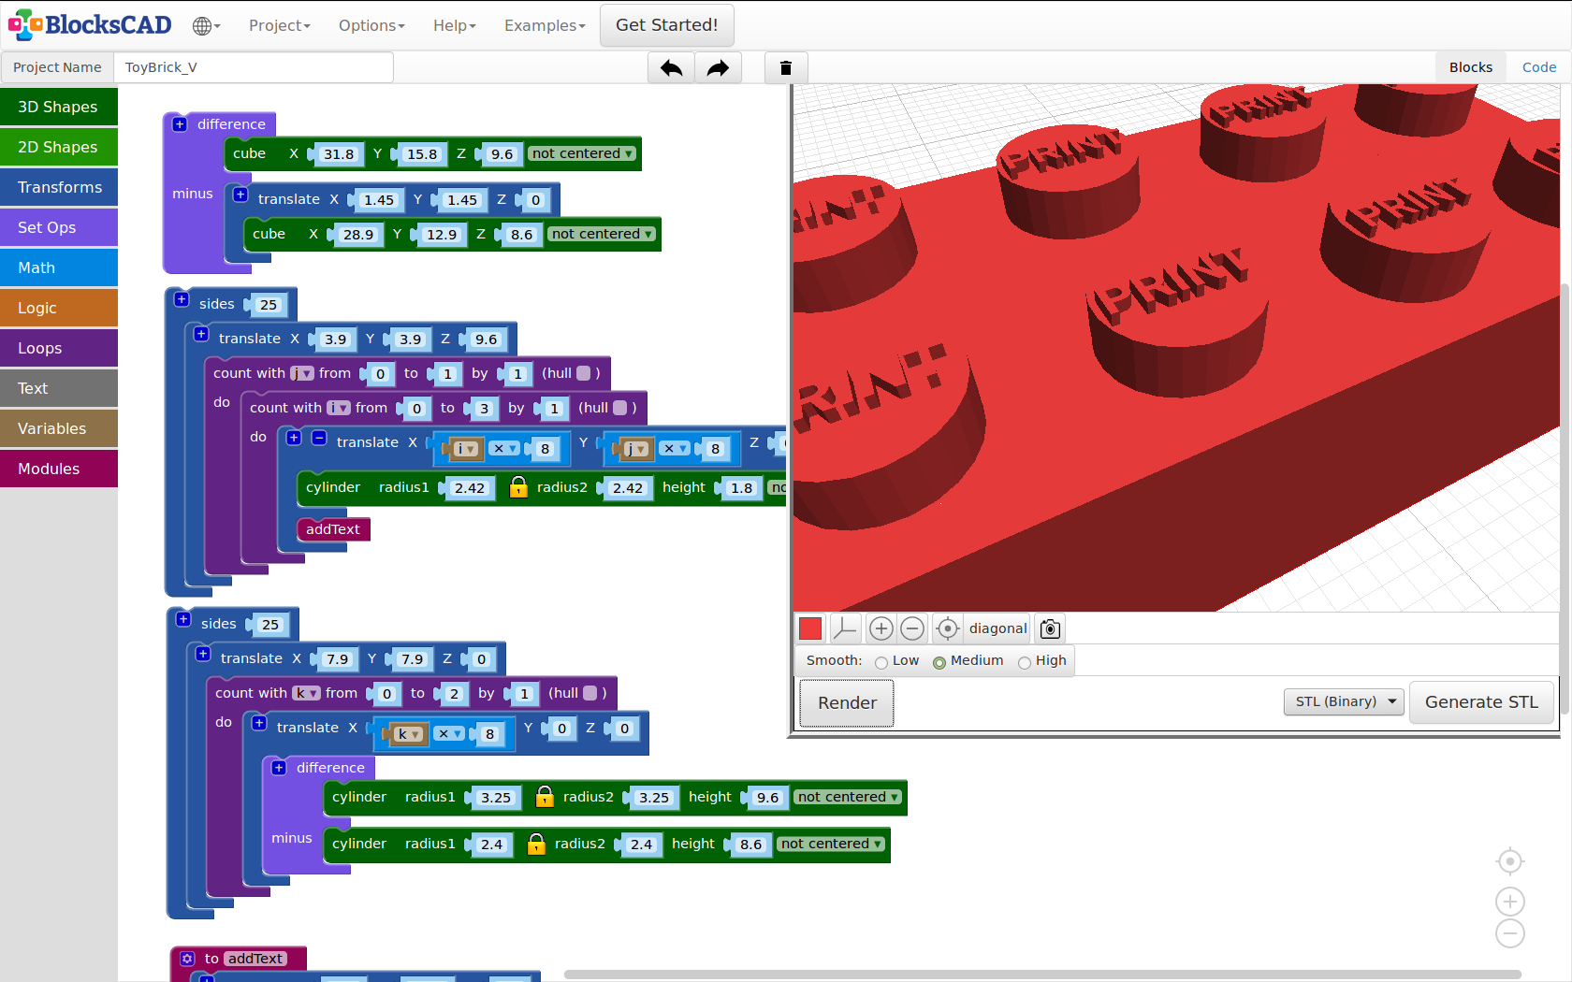Click the cube X value 31.8 field
Screen dimensions: 1572x982
pos(338,154)
